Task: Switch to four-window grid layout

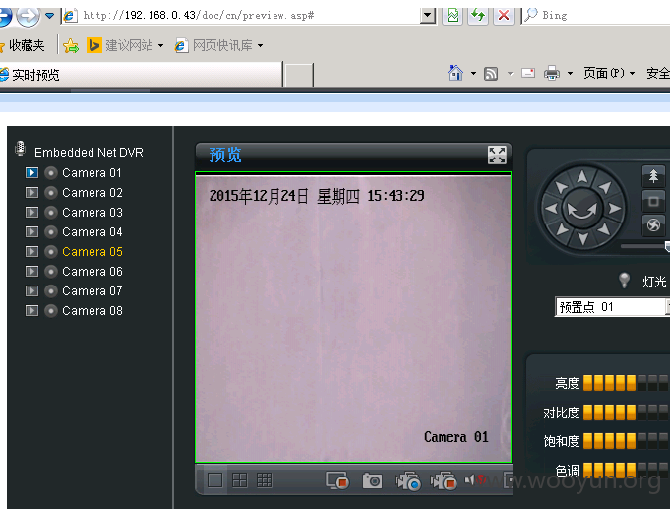Action: [240, 480]
